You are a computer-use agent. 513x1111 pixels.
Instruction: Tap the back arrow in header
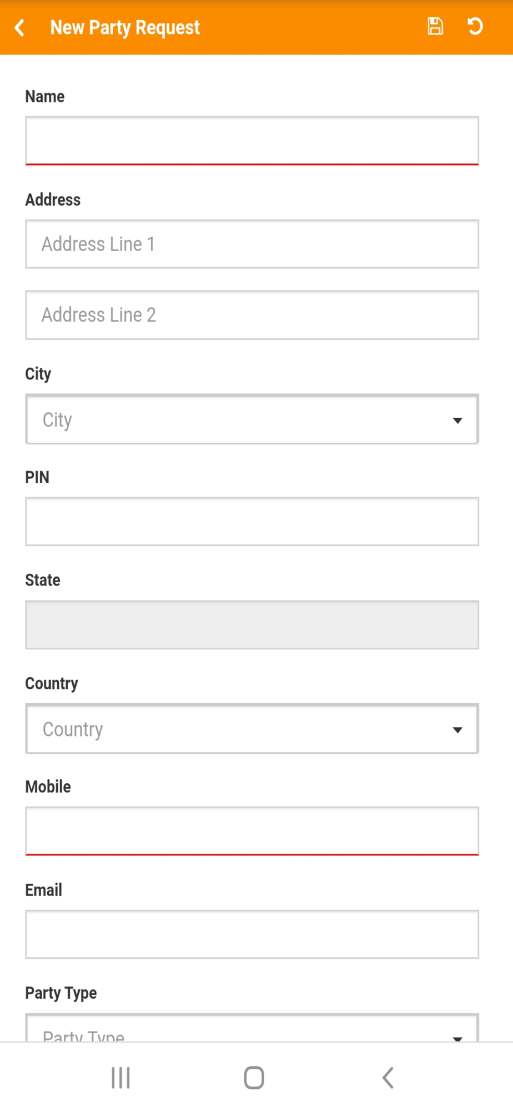point(20,27)
